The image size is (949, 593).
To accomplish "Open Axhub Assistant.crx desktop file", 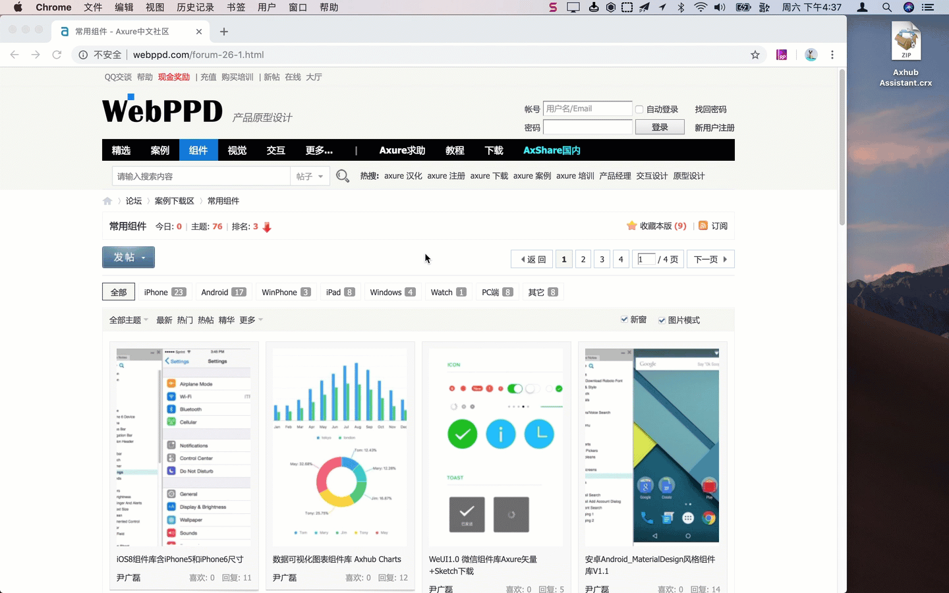I will coord(906,55).
